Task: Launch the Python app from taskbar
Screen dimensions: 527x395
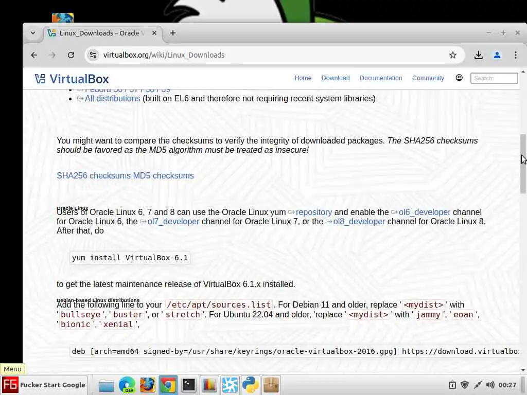Action: click(x=251, y=385)
